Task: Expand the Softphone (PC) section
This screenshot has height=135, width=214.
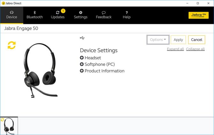Action: (97, 64)
